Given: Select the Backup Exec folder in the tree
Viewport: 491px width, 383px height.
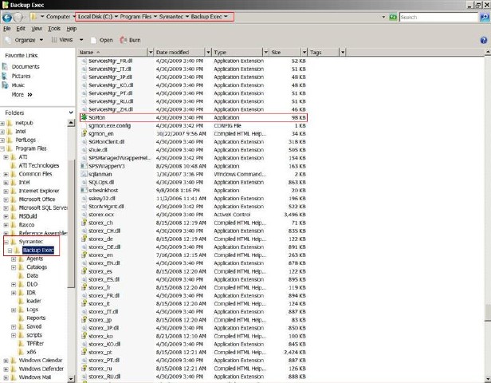Looking at the screenshot, I should click(38, 250).
